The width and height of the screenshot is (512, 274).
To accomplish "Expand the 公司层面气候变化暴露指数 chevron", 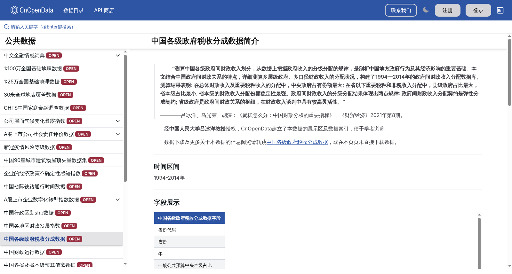I will (118, 121).
